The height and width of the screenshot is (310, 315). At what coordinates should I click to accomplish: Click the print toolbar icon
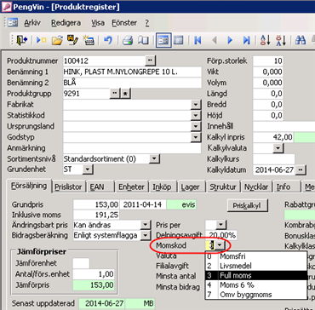[128, 41]
